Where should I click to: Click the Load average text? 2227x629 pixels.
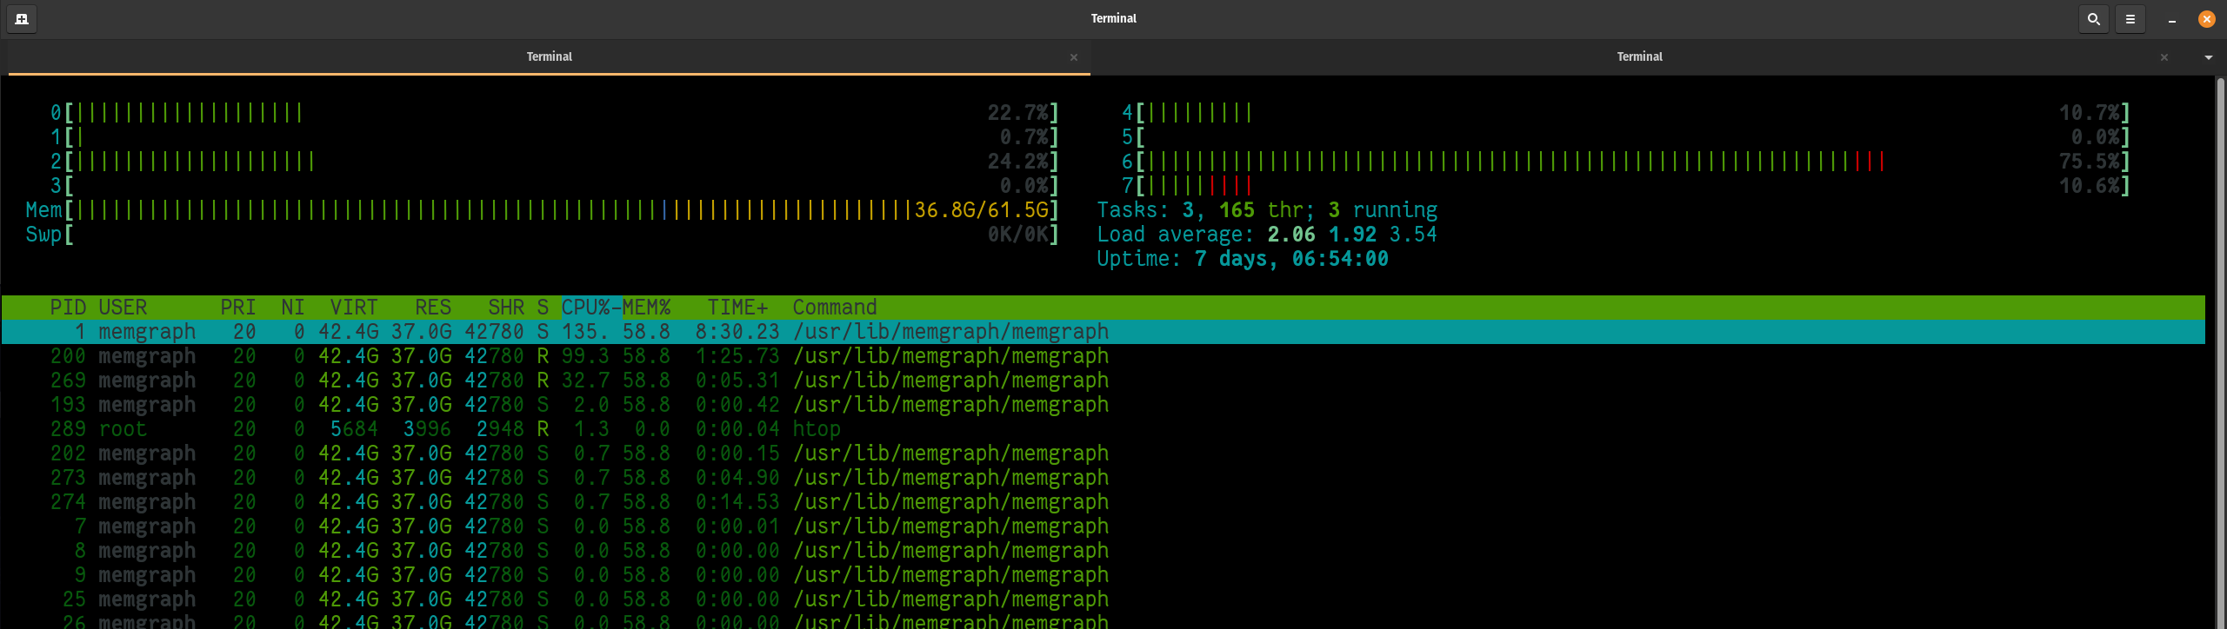[1267, 235]
